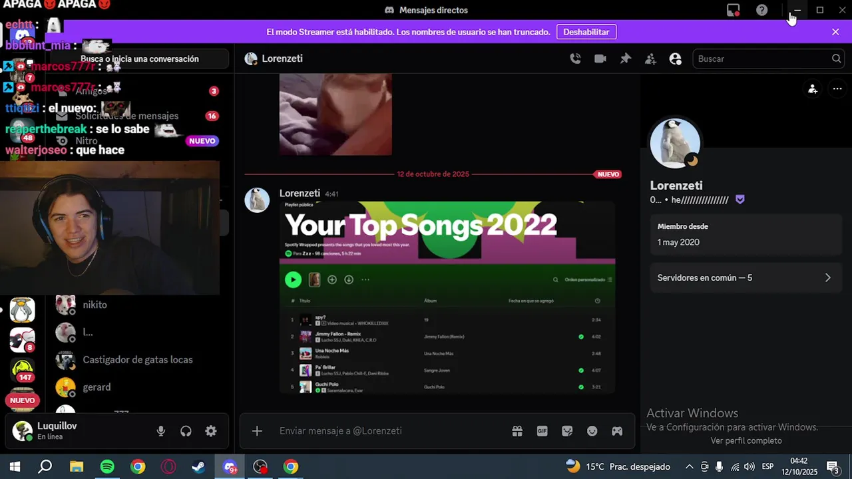
Task: Toggle deafen headphones in user panel
Action: (186, 431)
